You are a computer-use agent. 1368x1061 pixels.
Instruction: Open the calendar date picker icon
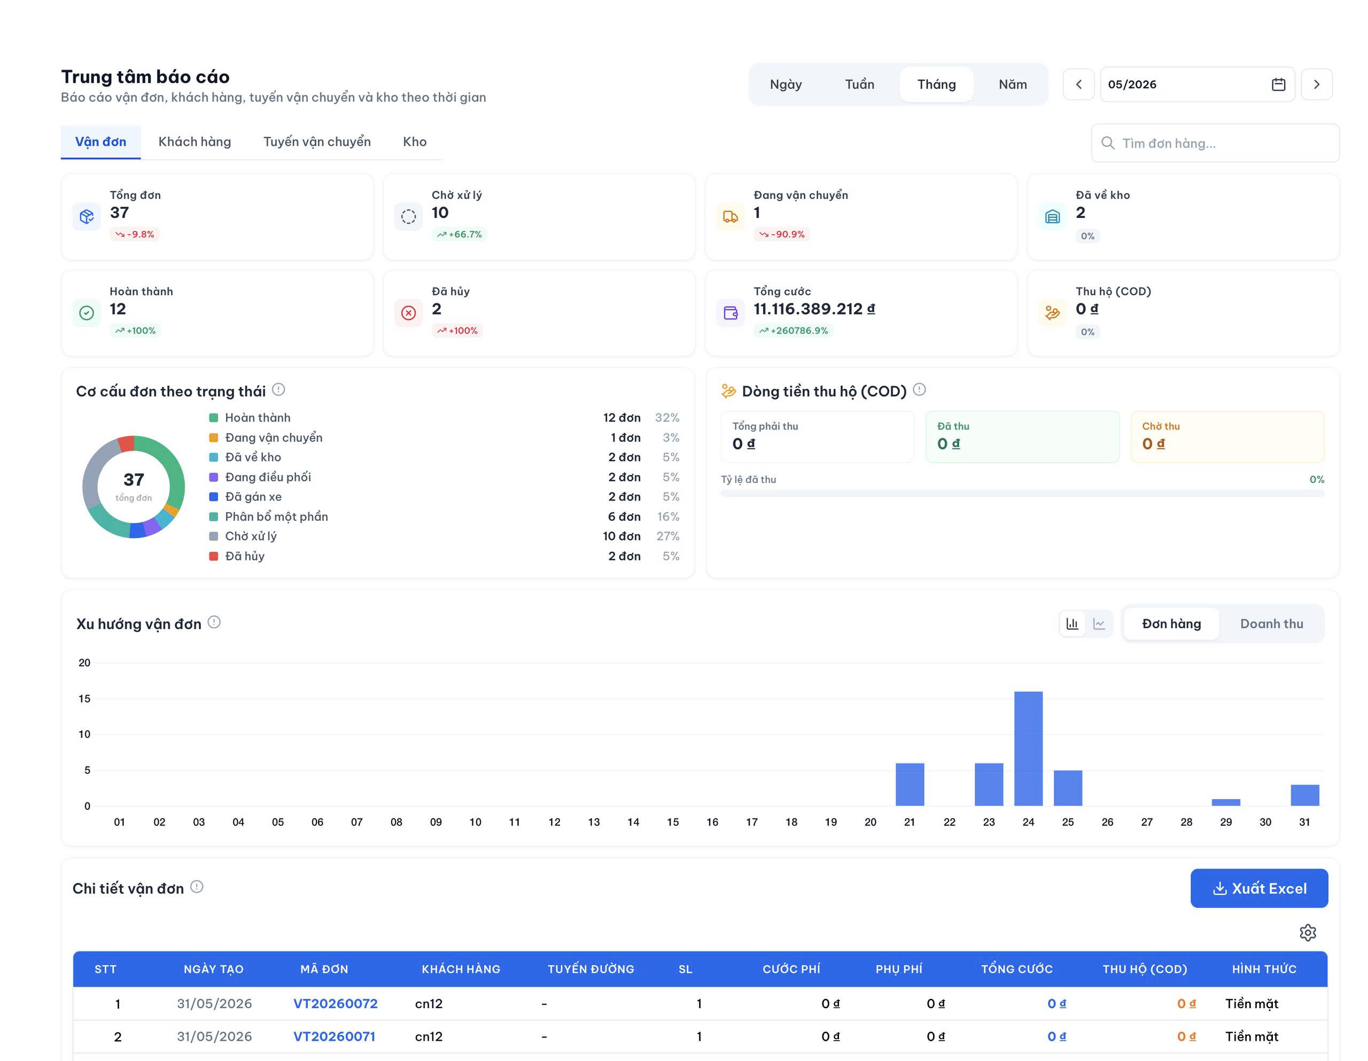(1278, 84)
